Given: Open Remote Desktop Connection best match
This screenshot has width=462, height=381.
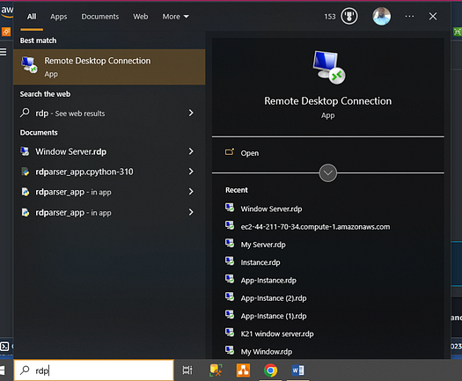Looking at the screenshot, I should pyautogui.click(x=109, y=67).
